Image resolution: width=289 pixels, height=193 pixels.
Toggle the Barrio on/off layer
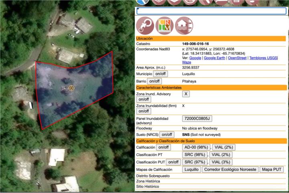tap(154, 81)
